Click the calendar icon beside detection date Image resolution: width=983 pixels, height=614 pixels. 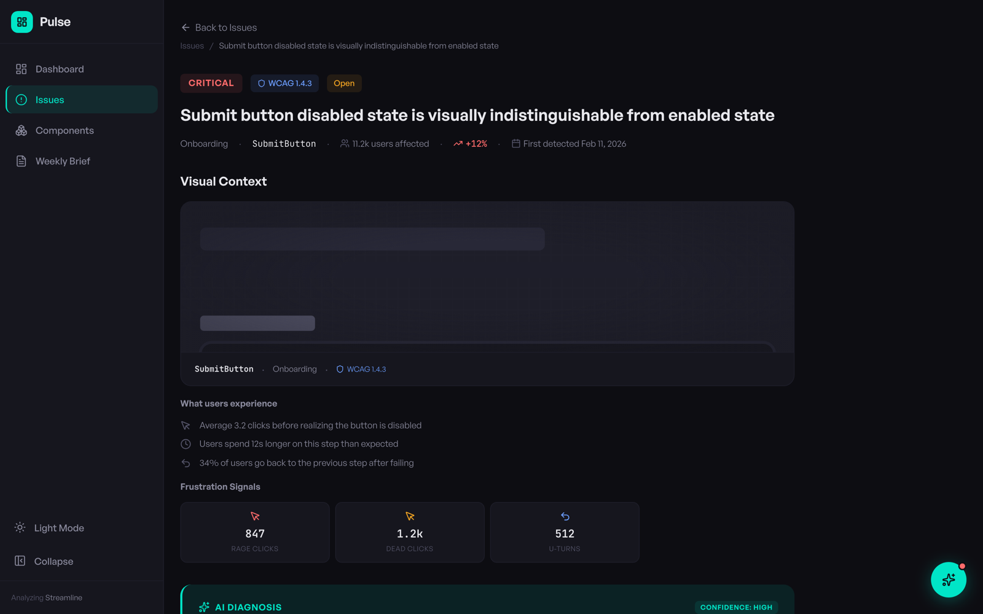click(x=516, y=143)
